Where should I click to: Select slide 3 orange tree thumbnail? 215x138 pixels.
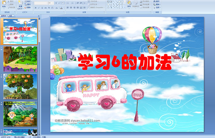coord(20,87)
